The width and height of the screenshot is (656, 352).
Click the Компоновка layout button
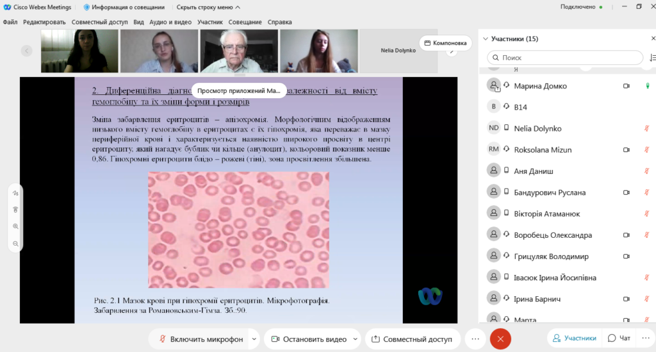tap(446, 43)
